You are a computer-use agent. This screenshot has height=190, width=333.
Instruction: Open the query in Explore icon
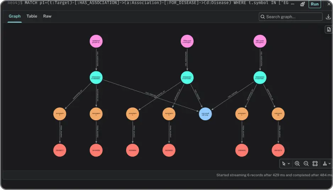coord(303,4)
